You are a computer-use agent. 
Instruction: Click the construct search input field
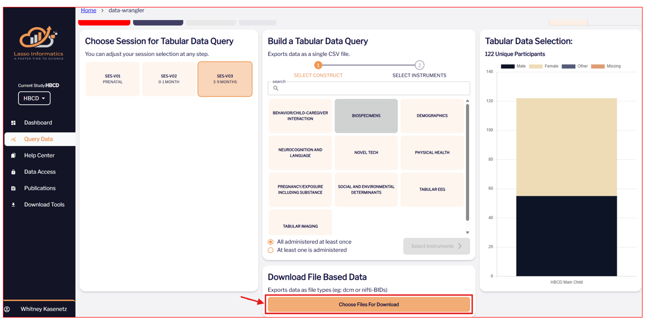click(x=369, y=88)
